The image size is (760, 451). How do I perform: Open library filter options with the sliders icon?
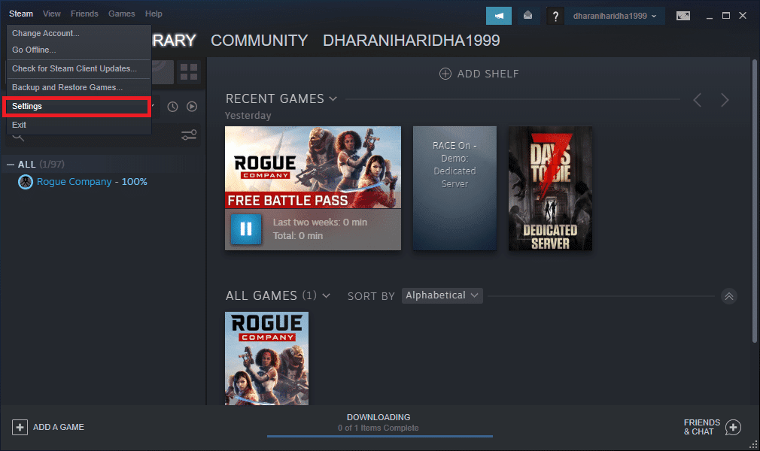pyautogui.click(x=188, y=135)
